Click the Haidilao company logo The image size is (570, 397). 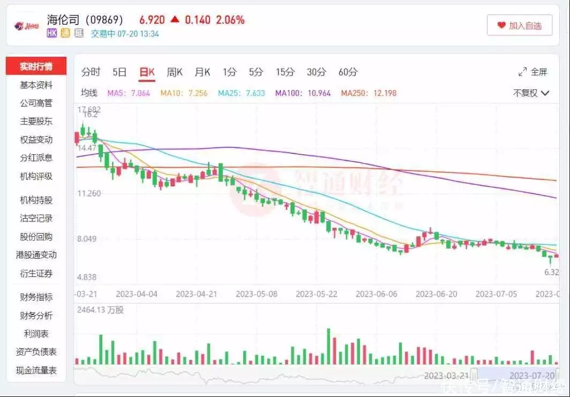pyautogui.click(x=26, y=25)
